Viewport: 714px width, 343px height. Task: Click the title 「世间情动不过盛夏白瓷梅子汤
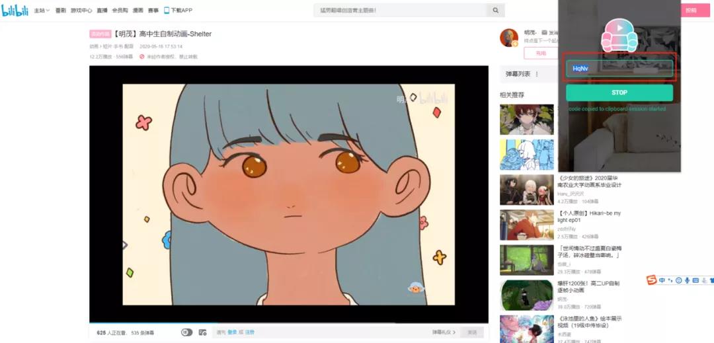pyautogui.click(x=590, y=252)
